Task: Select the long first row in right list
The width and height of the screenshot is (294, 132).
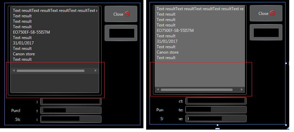Action: [x=200, y=9]
